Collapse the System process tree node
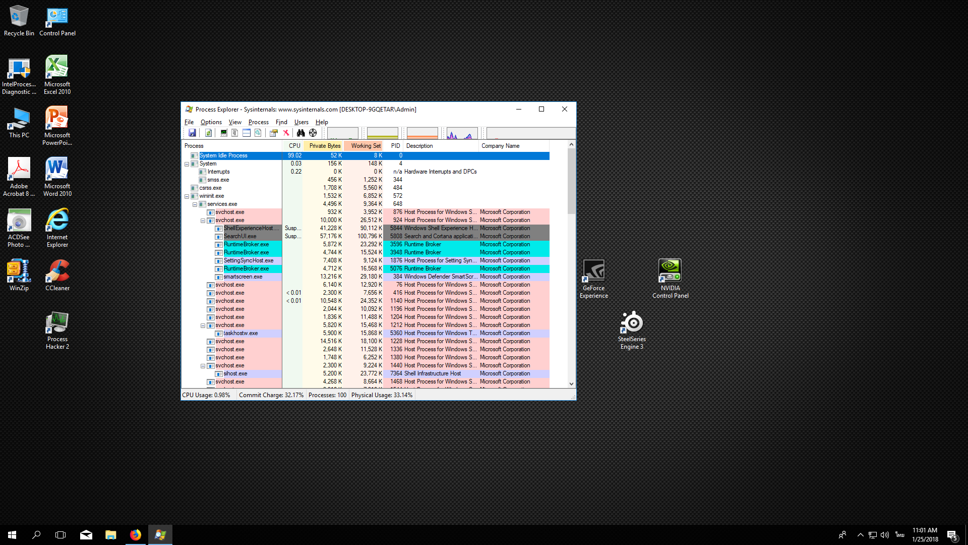968x545 pixels. 187,164
